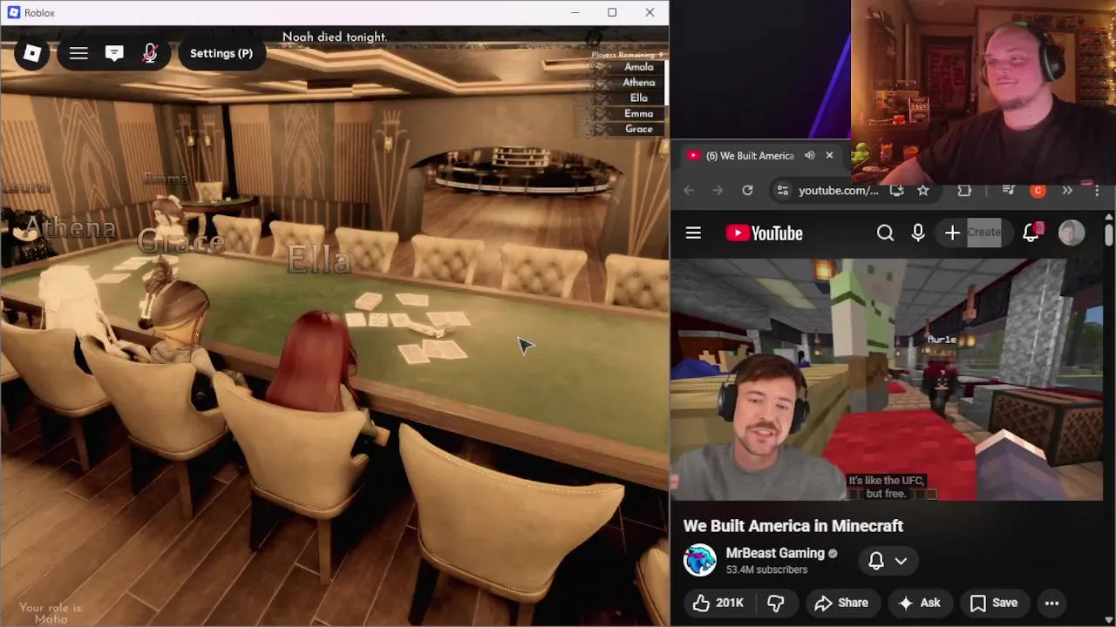Mute the YouTube tab audio speaker icon
The width and height of the screenshot is (1116, 627).
809,156
